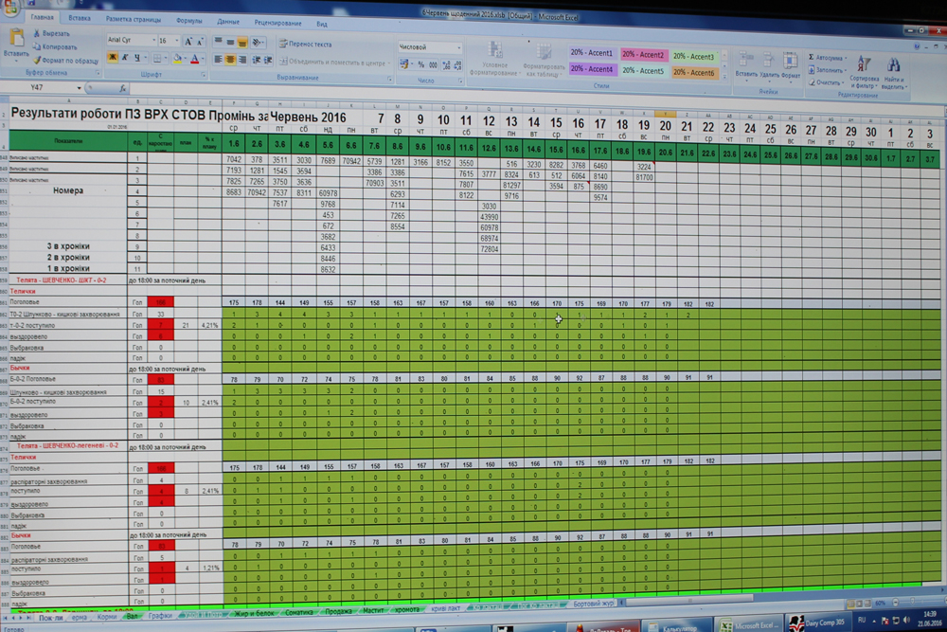
Task: Click the Cut (Вырезать) scissors icon
Action: [x=37, y=33]
